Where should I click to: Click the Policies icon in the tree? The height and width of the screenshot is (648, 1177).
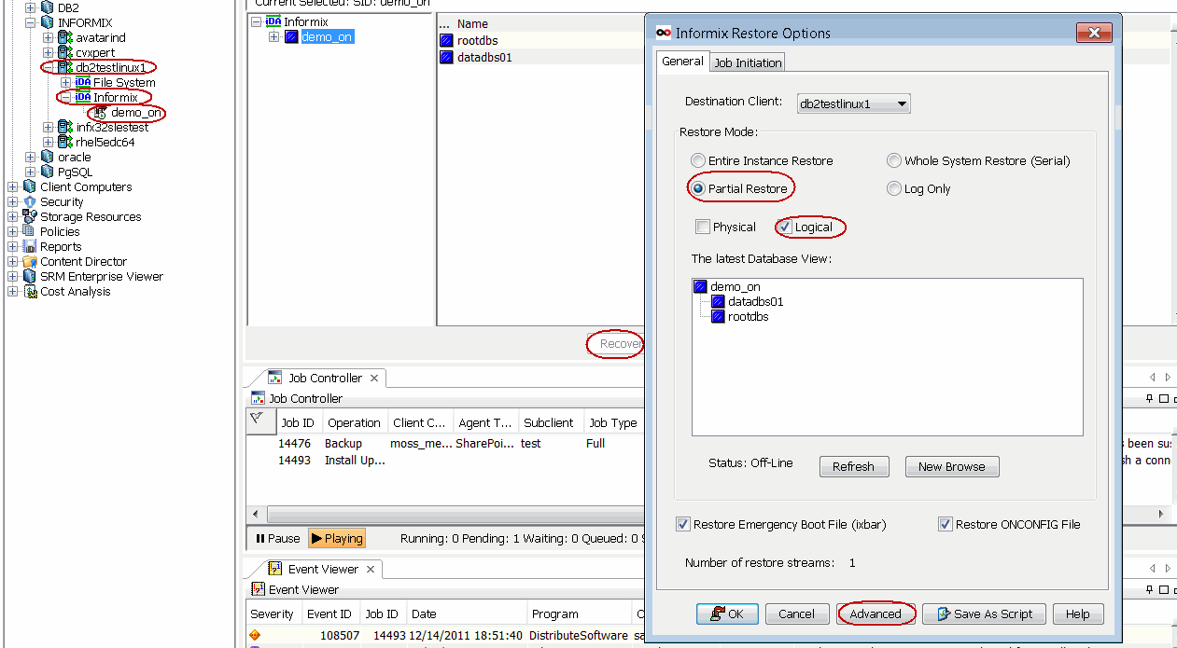[30, 231]
